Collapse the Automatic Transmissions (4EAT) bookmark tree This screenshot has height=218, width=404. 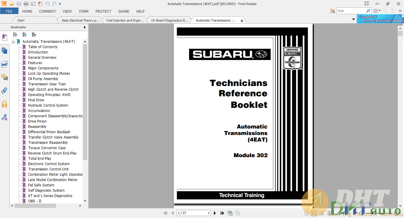[13, 42]
